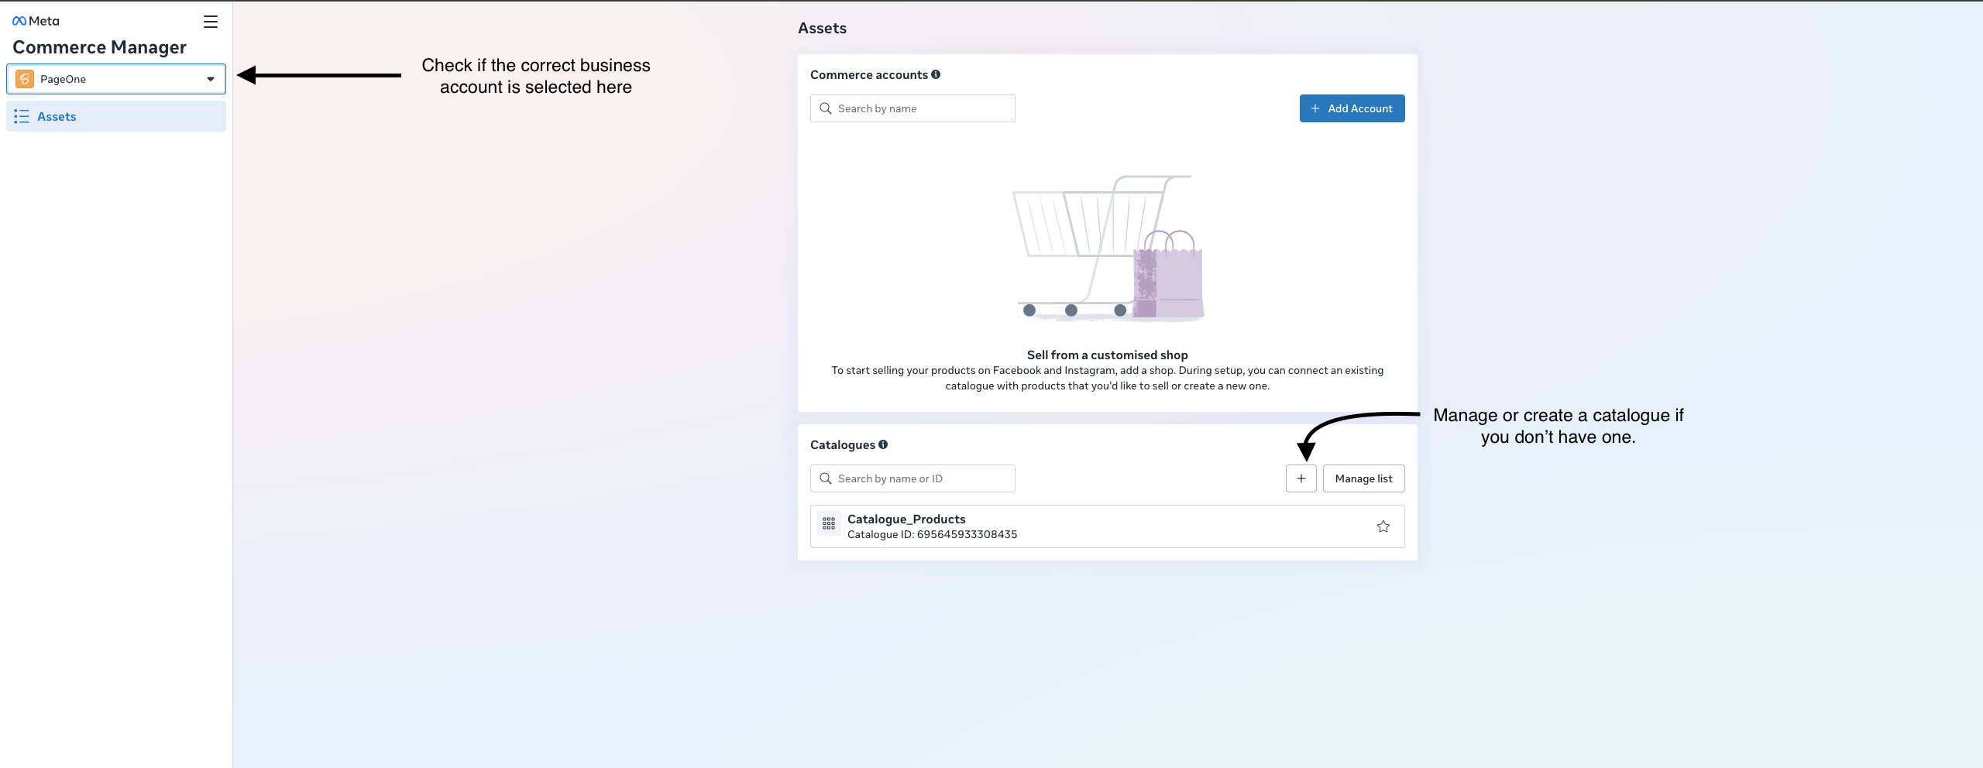Click the Catalogue ID number text
The image size is (1983, 768).
[966, 534]
